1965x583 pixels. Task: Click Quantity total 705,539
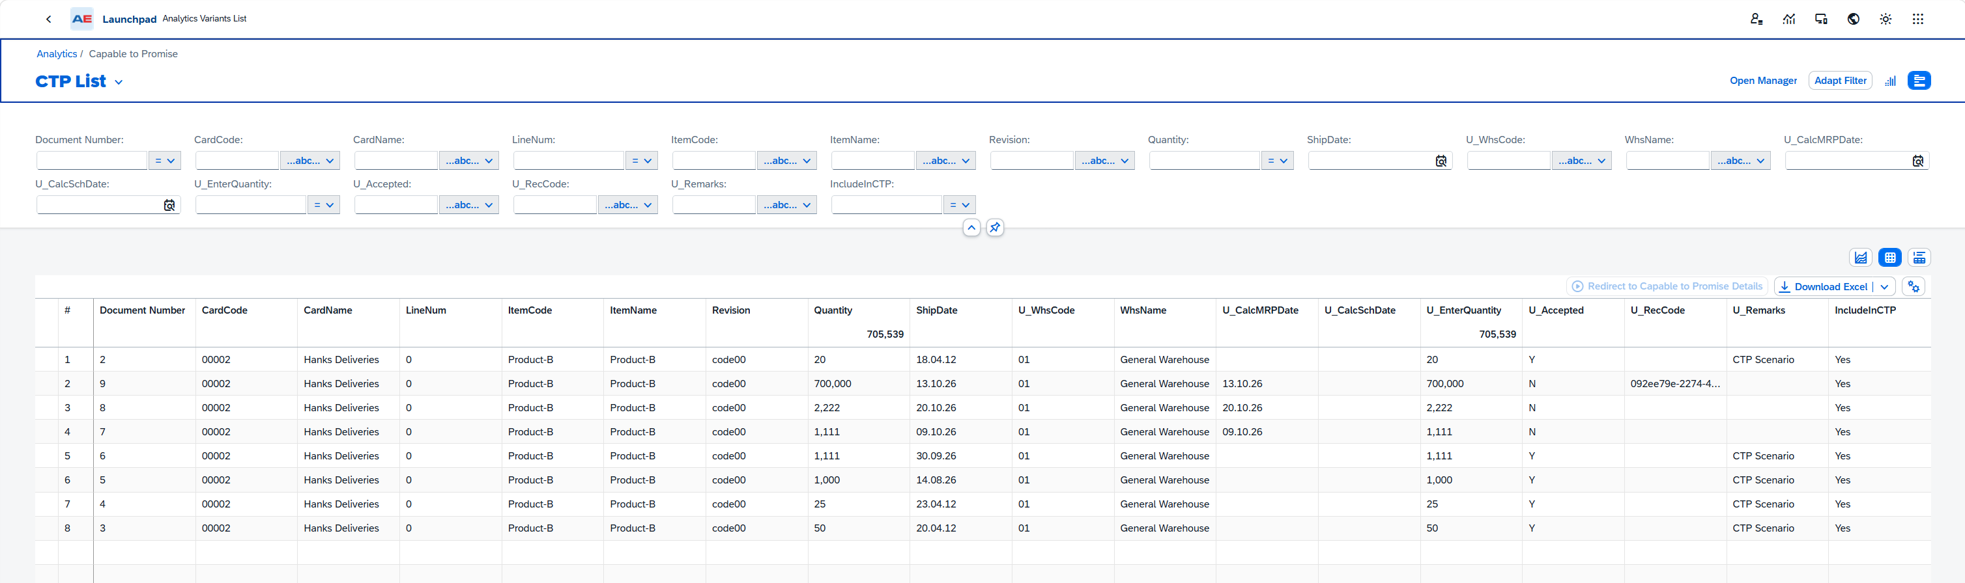(x=885, y=334)
